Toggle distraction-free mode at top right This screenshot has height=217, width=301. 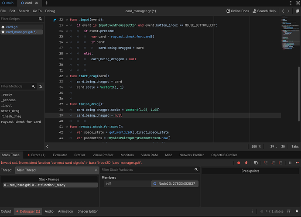tap(298, 3)
